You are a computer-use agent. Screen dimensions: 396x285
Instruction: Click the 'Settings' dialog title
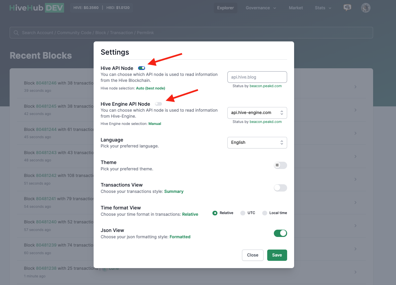(115, 52)
